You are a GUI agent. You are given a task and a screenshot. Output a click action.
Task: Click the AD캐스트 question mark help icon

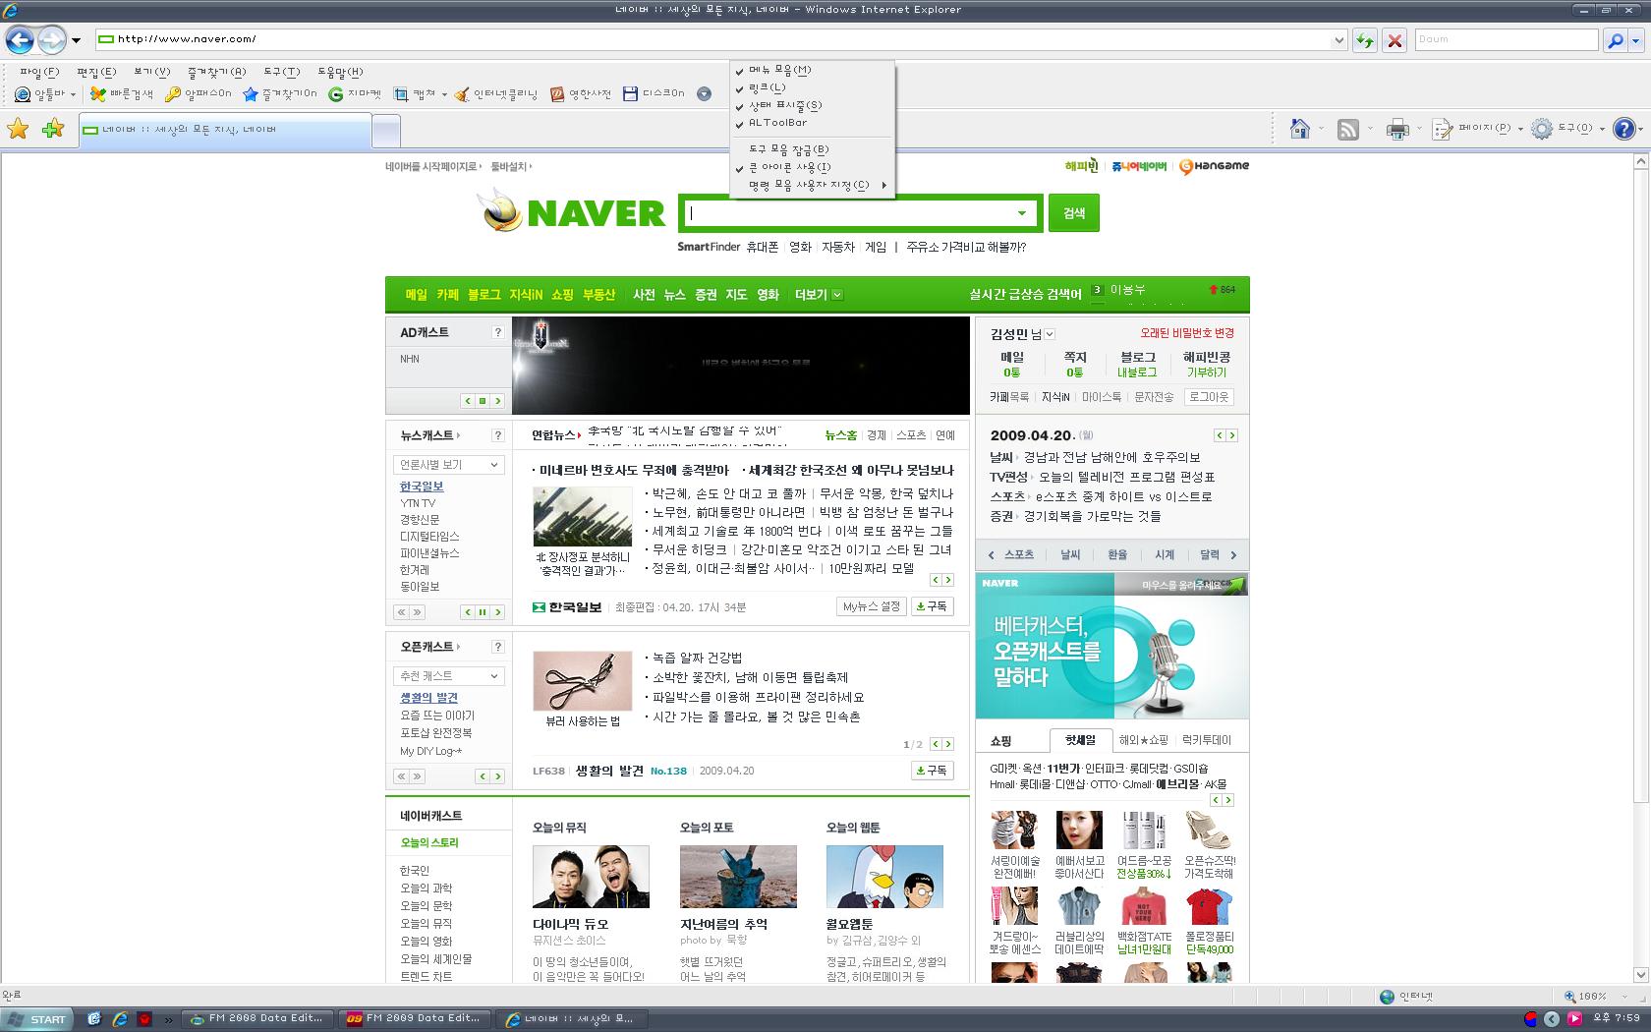pyautogui.click(x=498, y=332)
